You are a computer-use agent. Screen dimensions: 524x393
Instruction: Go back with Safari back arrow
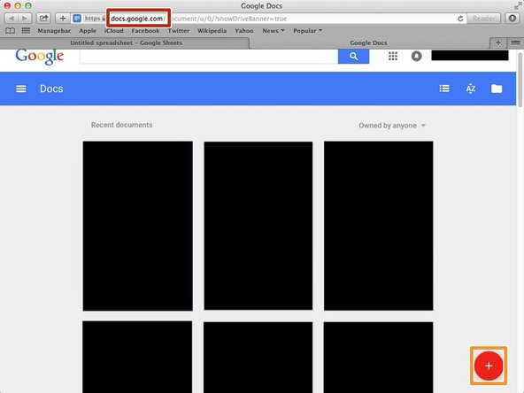[x=12, y=19]
